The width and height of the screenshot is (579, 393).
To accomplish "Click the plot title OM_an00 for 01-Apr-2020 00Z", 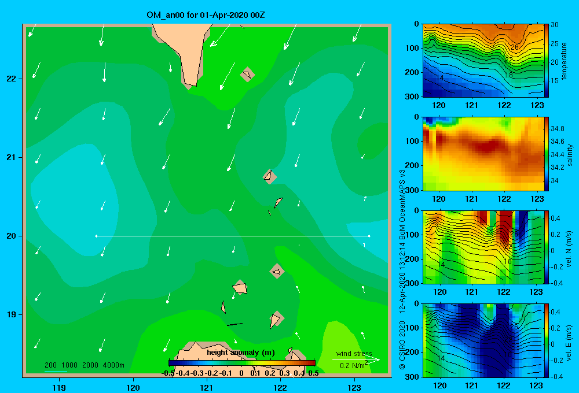I will click(x=206, y=15).
